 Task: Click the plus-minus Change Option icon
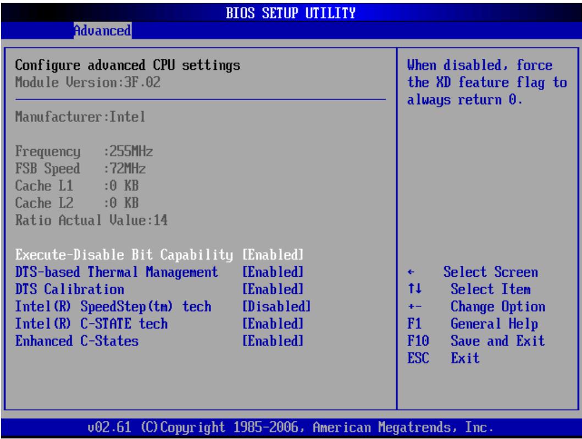click(414, 307)
